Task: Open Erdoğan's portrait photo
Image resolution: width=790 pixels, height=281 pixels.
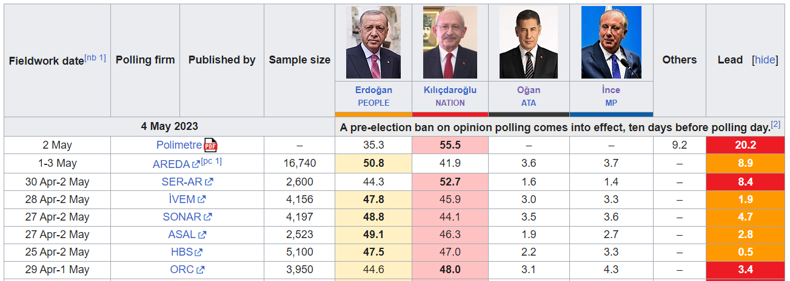Action: [x=373, y=42]
